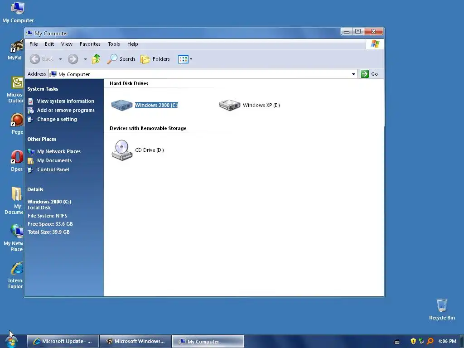Image resolution: width=464 pixels, height=348 pixels.
Task: Maximize the My Computer window
Action: click(358, 31)
